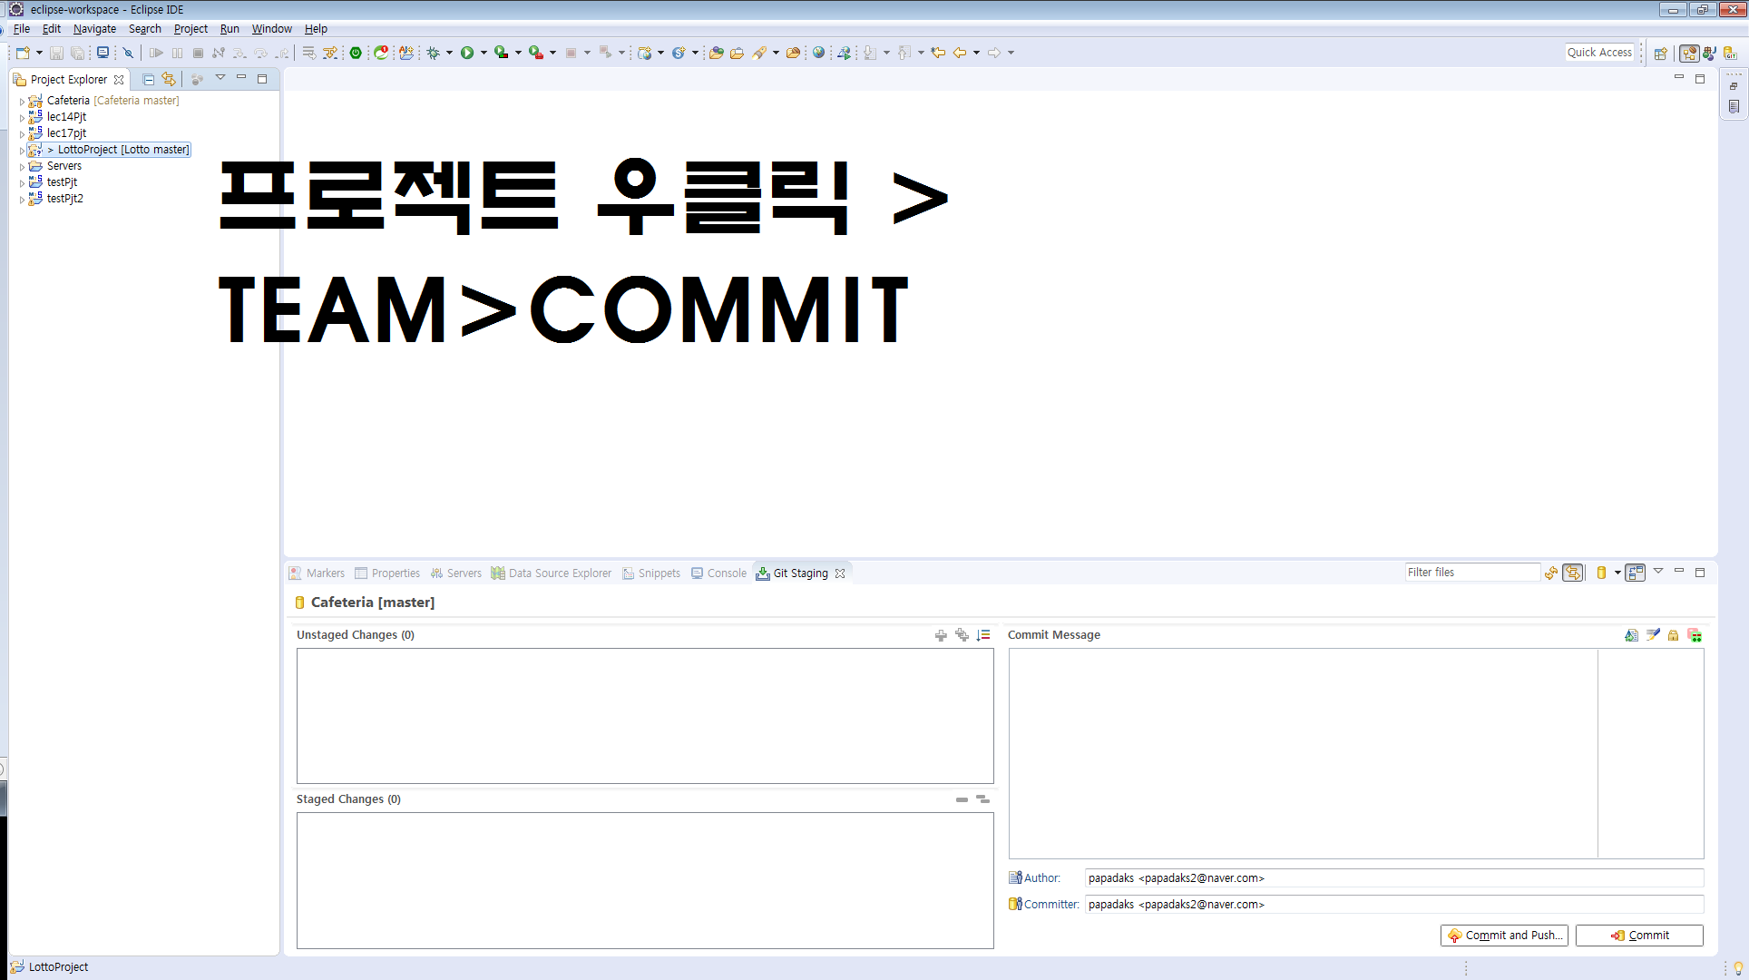
Task: Click Refresh in Git Staging toolbar
Action: (x=1551, y=573)
